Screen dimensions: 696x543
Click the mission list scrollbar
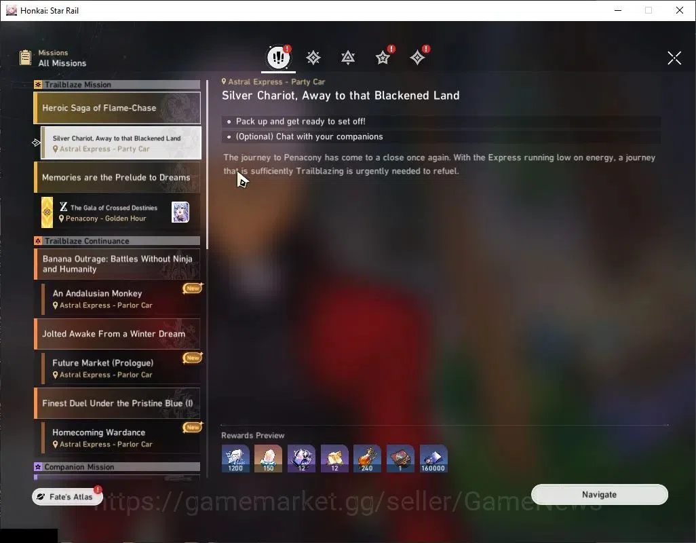point(207,164)
